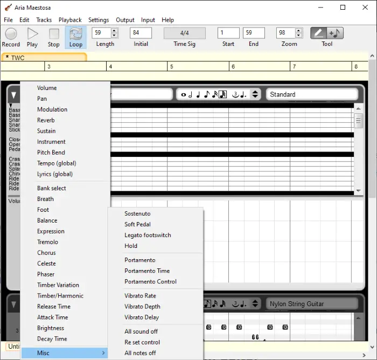Choose thirty-second note grid in drum track
This screenshot has height=360, width=377.
tap(222, 94)
